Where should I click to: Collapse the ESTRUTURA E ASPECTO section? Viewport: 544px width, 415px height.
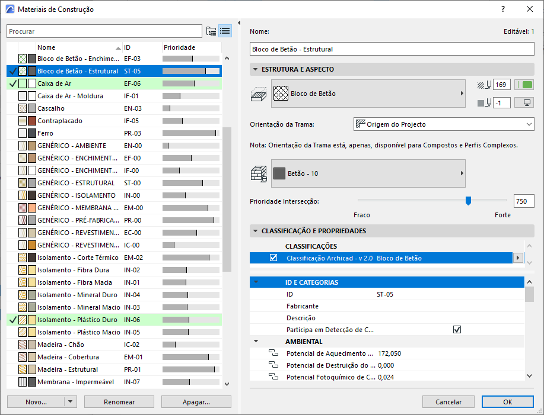[x=255, y=69]
